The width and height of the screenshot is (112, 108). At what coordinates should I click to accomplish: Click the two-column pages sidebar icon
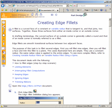4,61
